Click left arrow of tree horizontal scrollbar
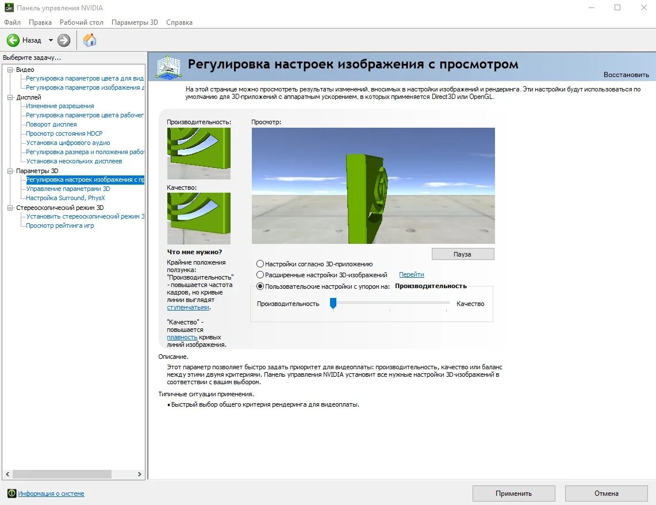 [x=7, y=474]
